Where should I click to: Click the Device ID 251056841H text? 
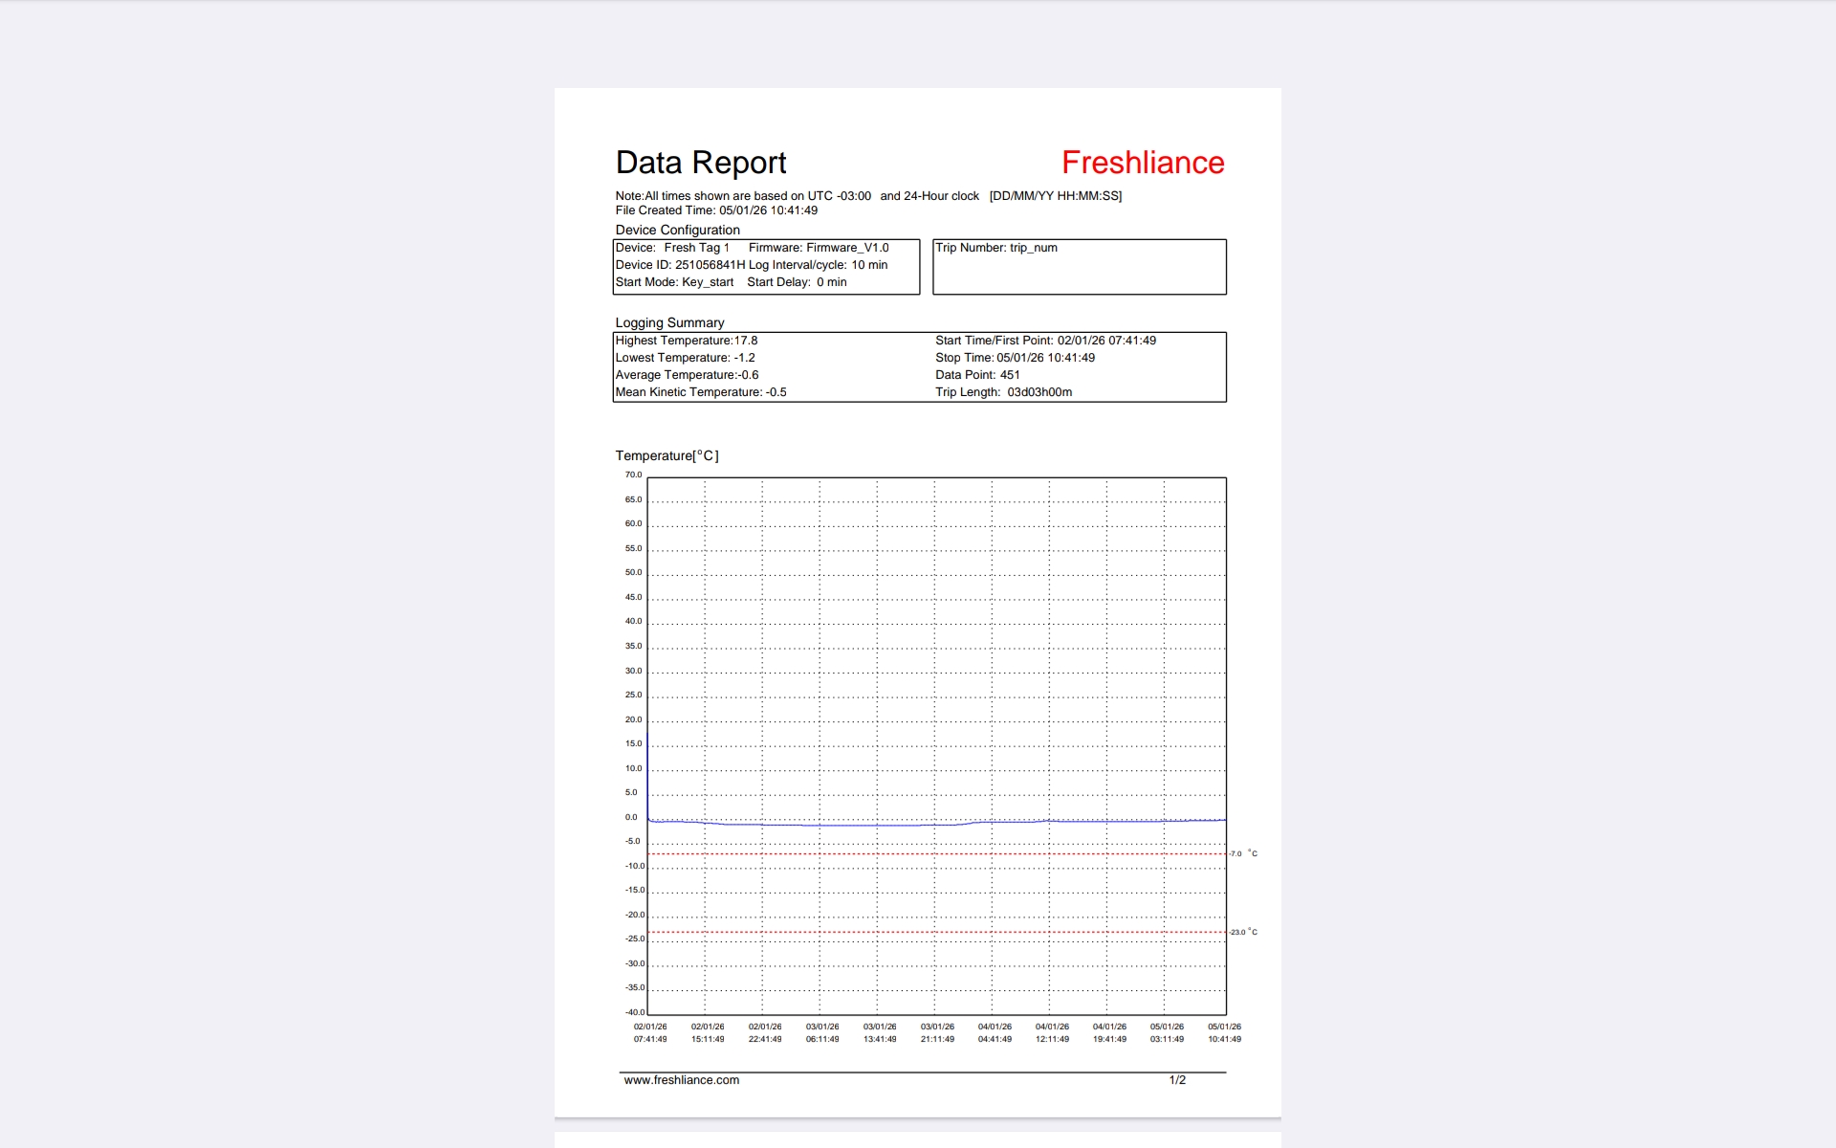coord(679,265)
